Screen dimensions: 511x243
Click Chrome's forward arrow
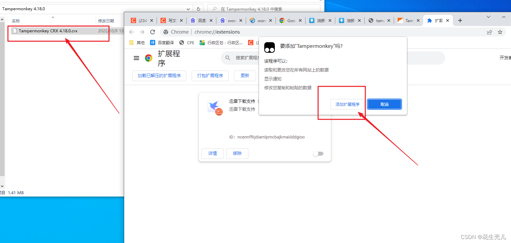(x=142, y=32)
